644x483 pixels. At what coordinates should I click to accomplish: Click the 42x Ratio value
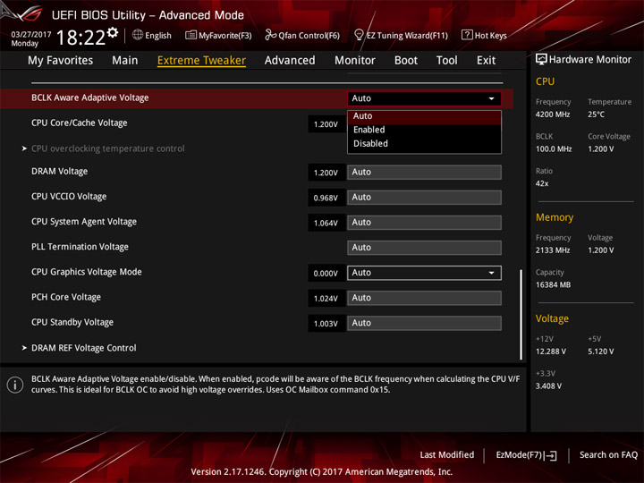pyautogui.click(x=542, y=183)
